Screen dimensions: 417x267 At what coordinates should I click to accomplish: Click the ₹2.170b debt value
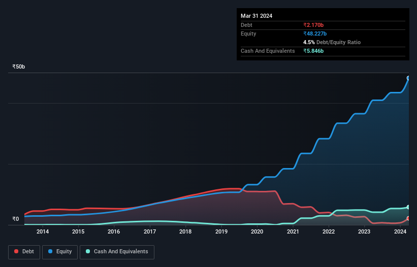tap(313, 25)
